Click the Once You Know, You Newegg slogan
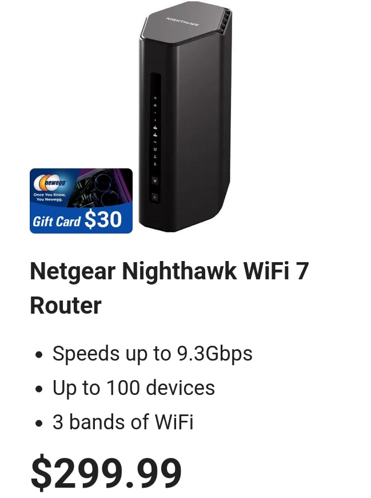The width and height of the screenshot is (371, 498). pyautogui.click(x=50, y=197)
